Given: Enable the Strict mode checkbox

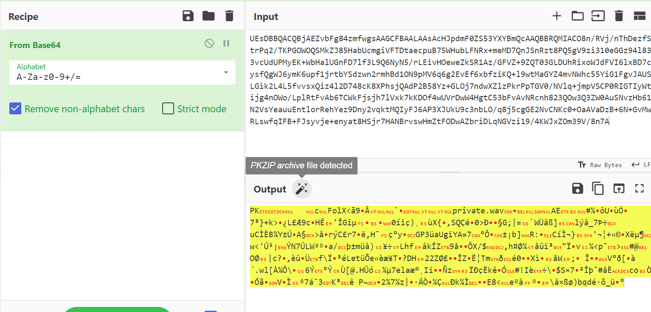Looking at the screenshot, I should click(x=168, y=109).
